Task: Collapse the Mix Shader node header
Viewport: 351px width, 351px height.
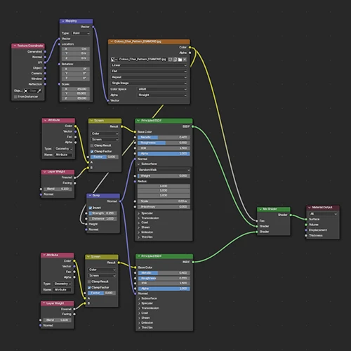Action: [260, 209]
